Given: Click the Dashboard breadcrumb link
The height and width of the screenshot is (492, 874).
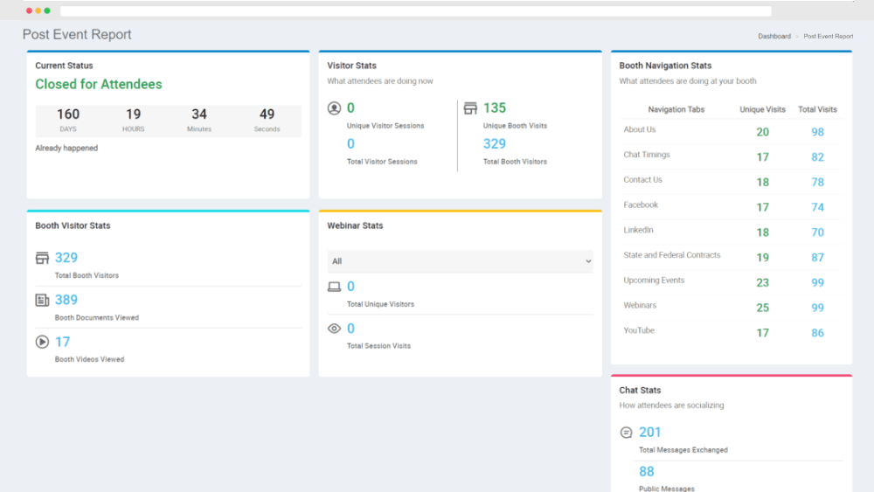Looking at the screenshot, I should tap(773, 37).
